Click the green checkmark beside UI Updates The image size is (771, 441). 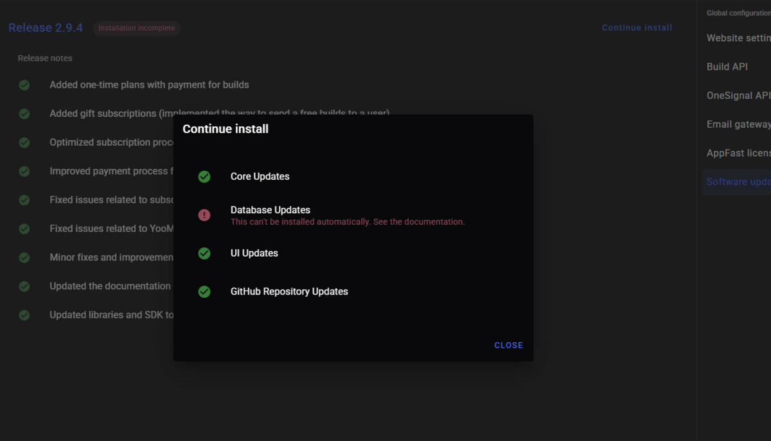click(x=204, y=254)
